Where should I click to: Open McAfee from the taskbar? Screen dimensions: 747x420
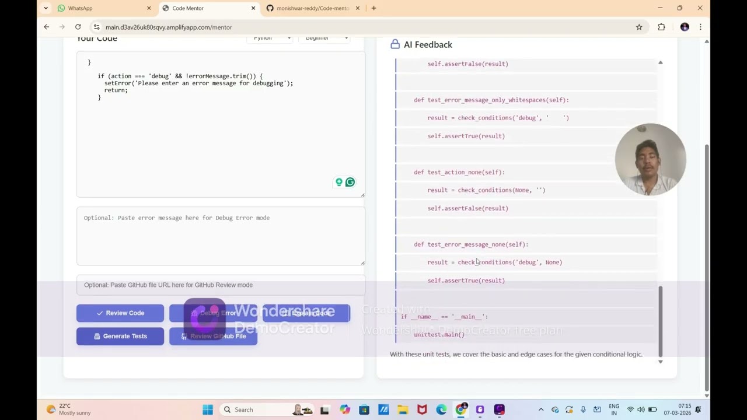pos(422,409)
